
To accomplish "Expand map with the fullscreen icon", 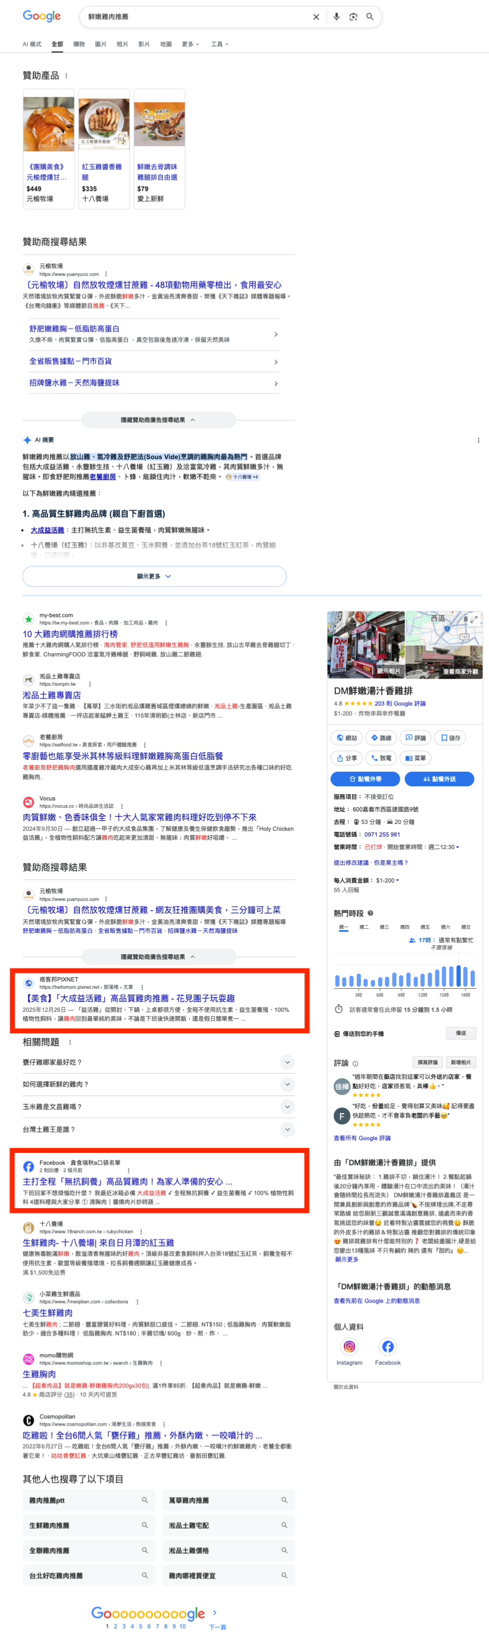I will pos(474,619).
